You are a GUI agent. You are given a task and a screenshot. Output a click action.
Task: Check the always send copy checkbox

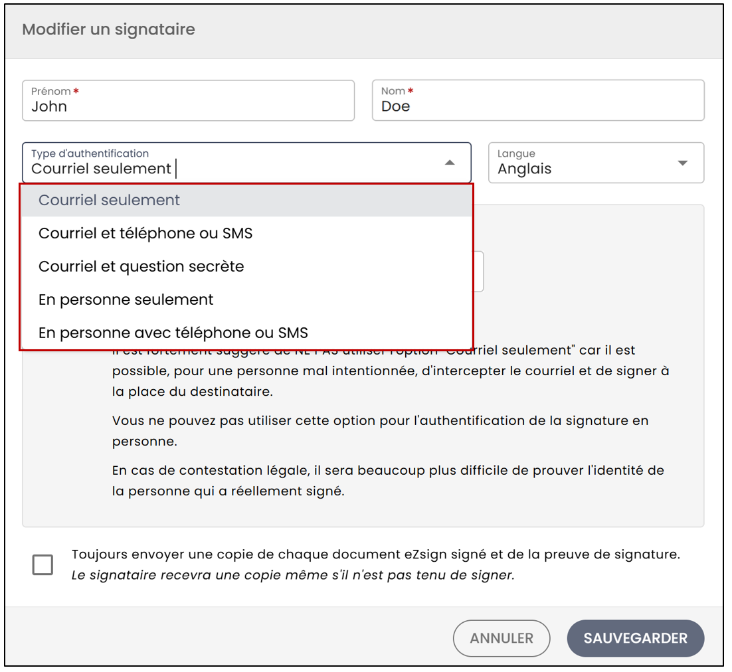pyautogui.click(x=43, y=564)
